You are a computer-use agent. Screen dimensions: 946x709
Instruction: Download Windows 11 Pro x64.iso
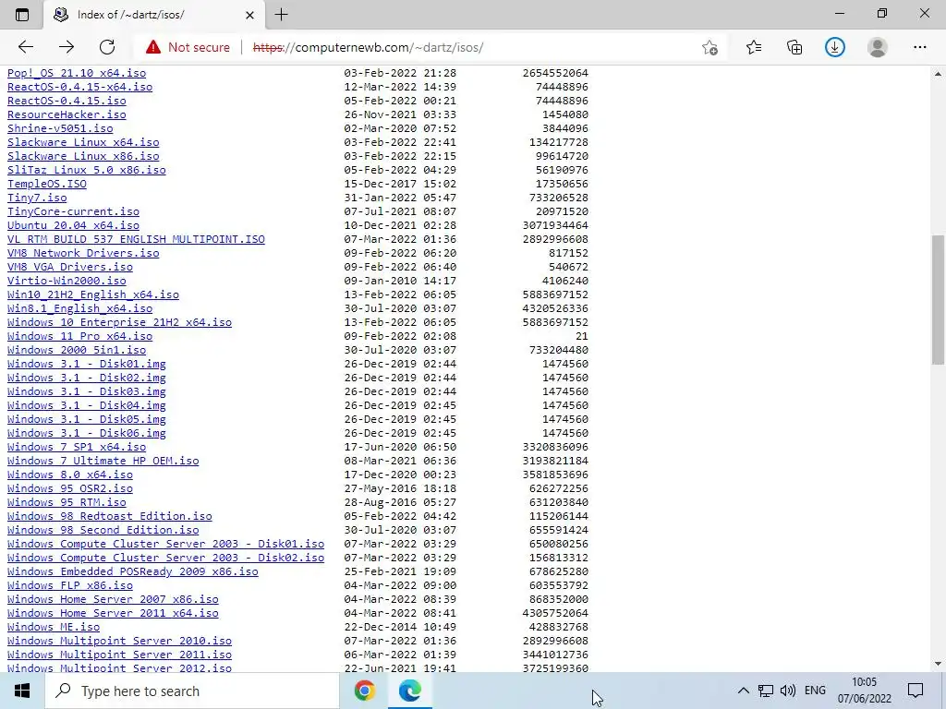point(79,336)
